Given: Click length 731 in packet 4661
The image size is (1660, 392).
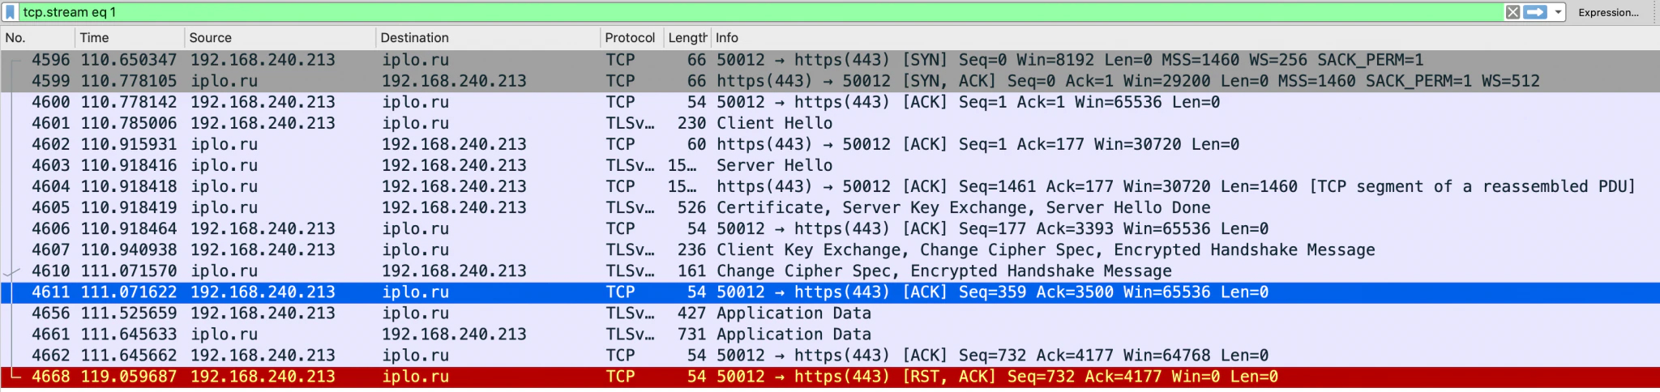Looking at the screenshot, I should (x=692, y=334).
